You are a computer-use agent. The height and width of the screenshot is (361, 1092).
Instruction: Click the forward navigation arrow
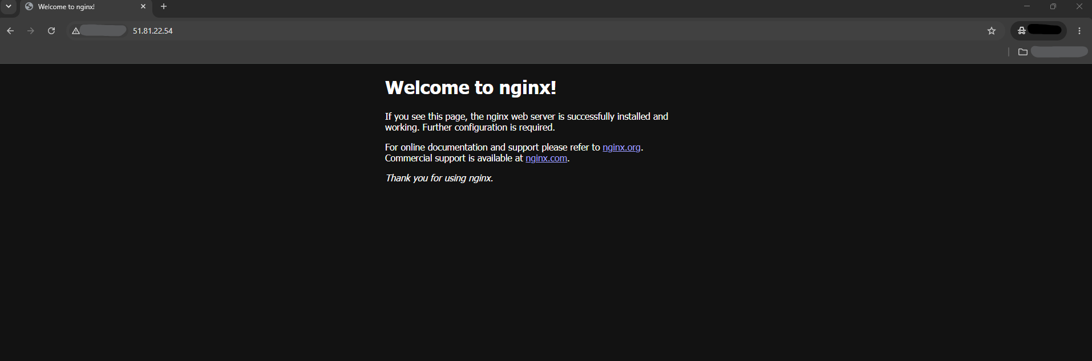pyautogui.click(x=31, y=31)
